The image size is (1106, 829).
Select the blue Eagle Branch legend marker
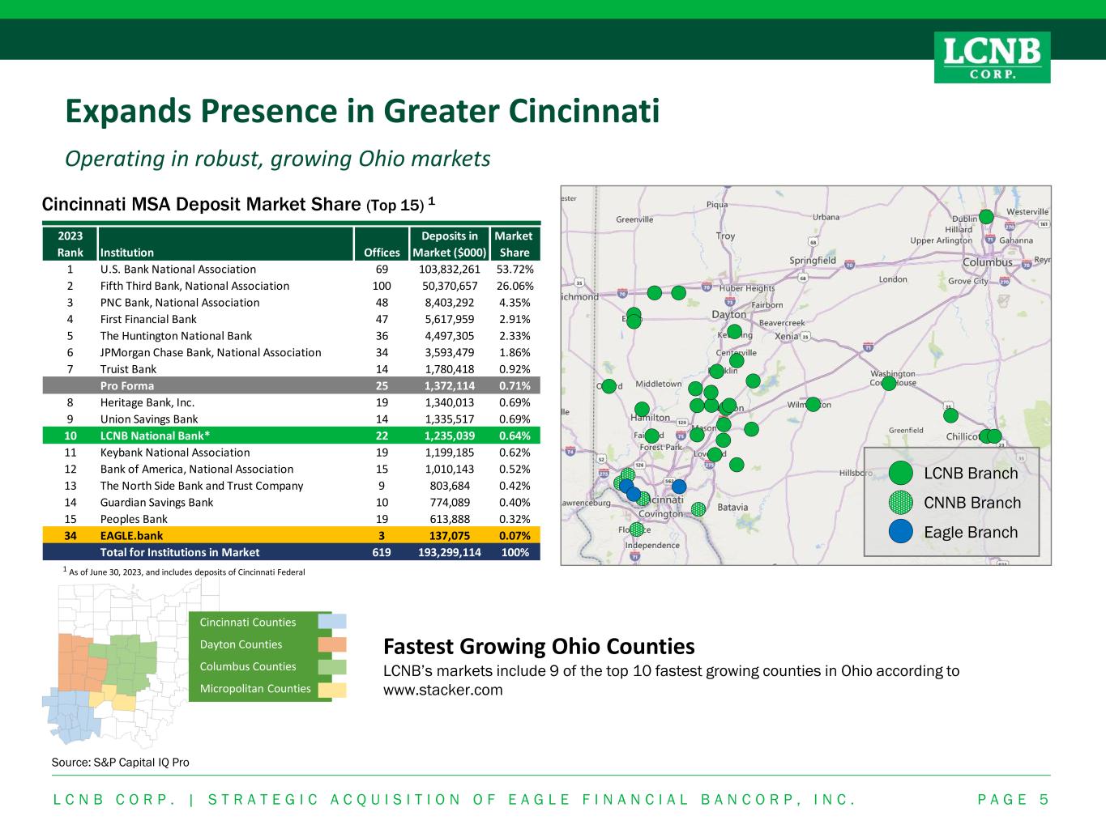900,532
